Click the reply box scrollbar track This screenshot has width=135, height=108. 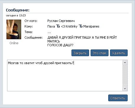pos(125,76)
